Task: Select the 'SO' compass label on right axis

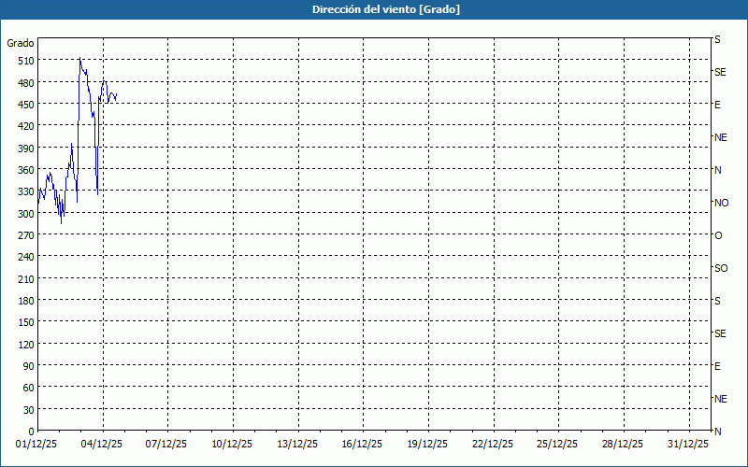Action: coord(721,269)
